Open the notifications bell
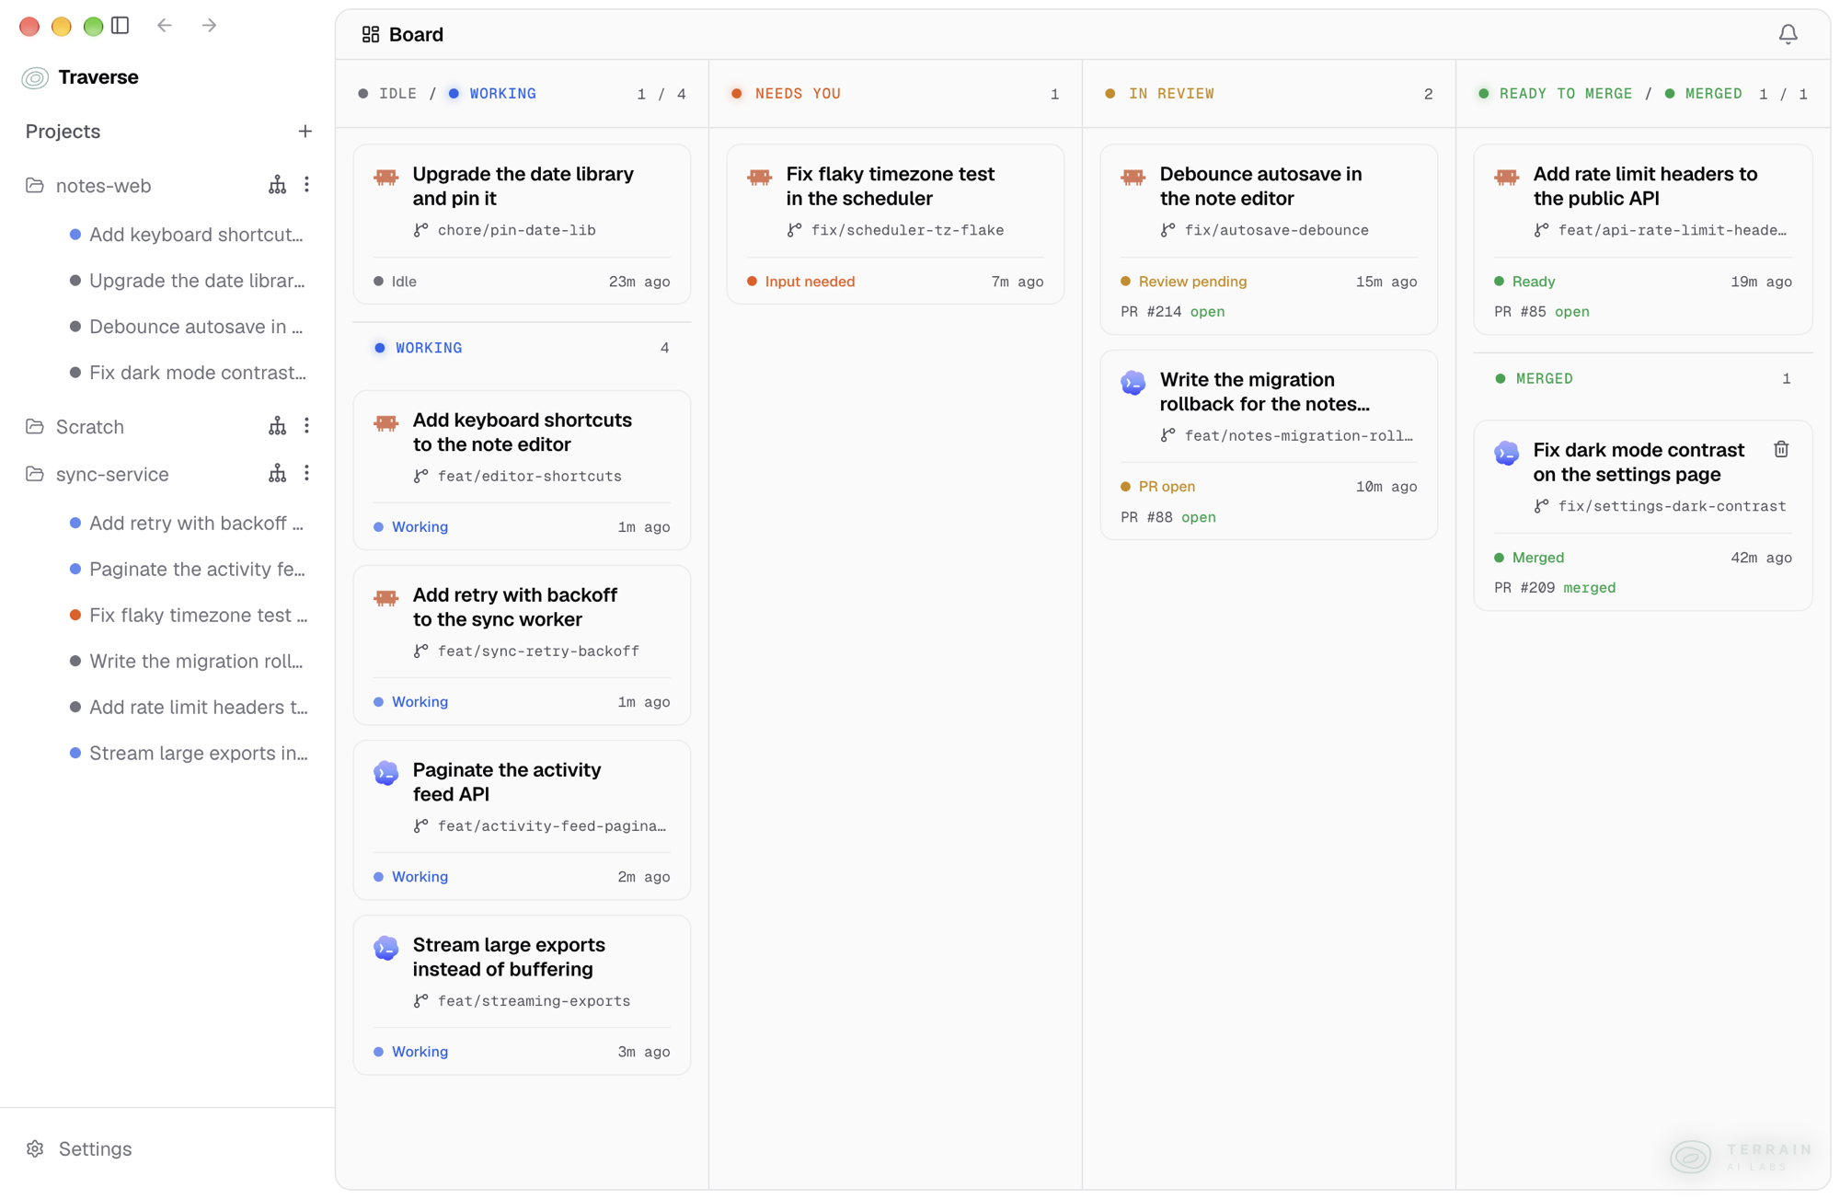 point(1788,34)
